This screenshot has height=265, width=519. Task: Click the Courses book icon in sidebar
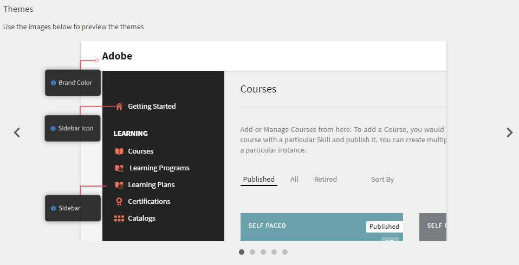(x=119, y=151)
